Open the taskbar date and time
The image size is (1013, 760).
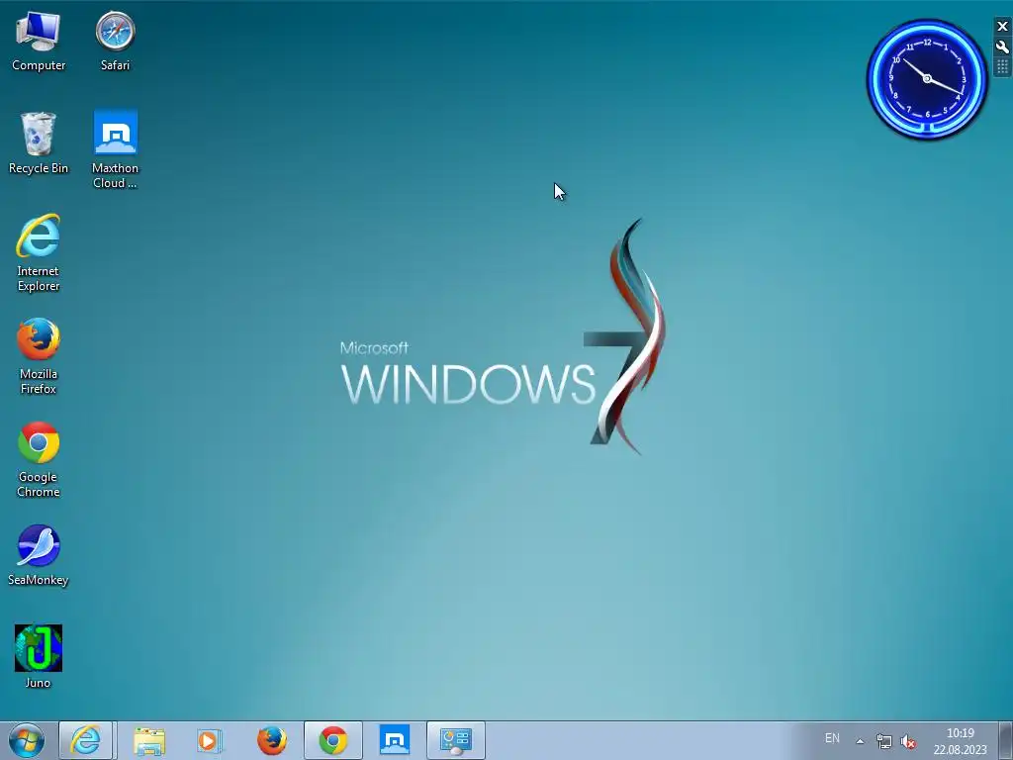[960, 741]
